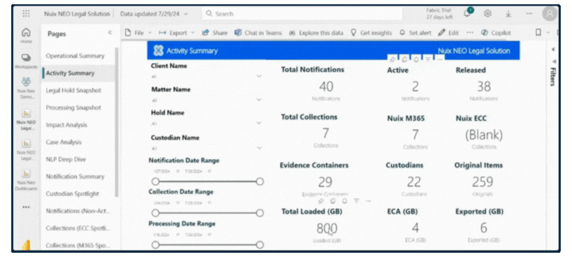This screenshot has width=572, height=257.
Task: Click the filter icon above the Active card
Action: (x=428, y=59)
